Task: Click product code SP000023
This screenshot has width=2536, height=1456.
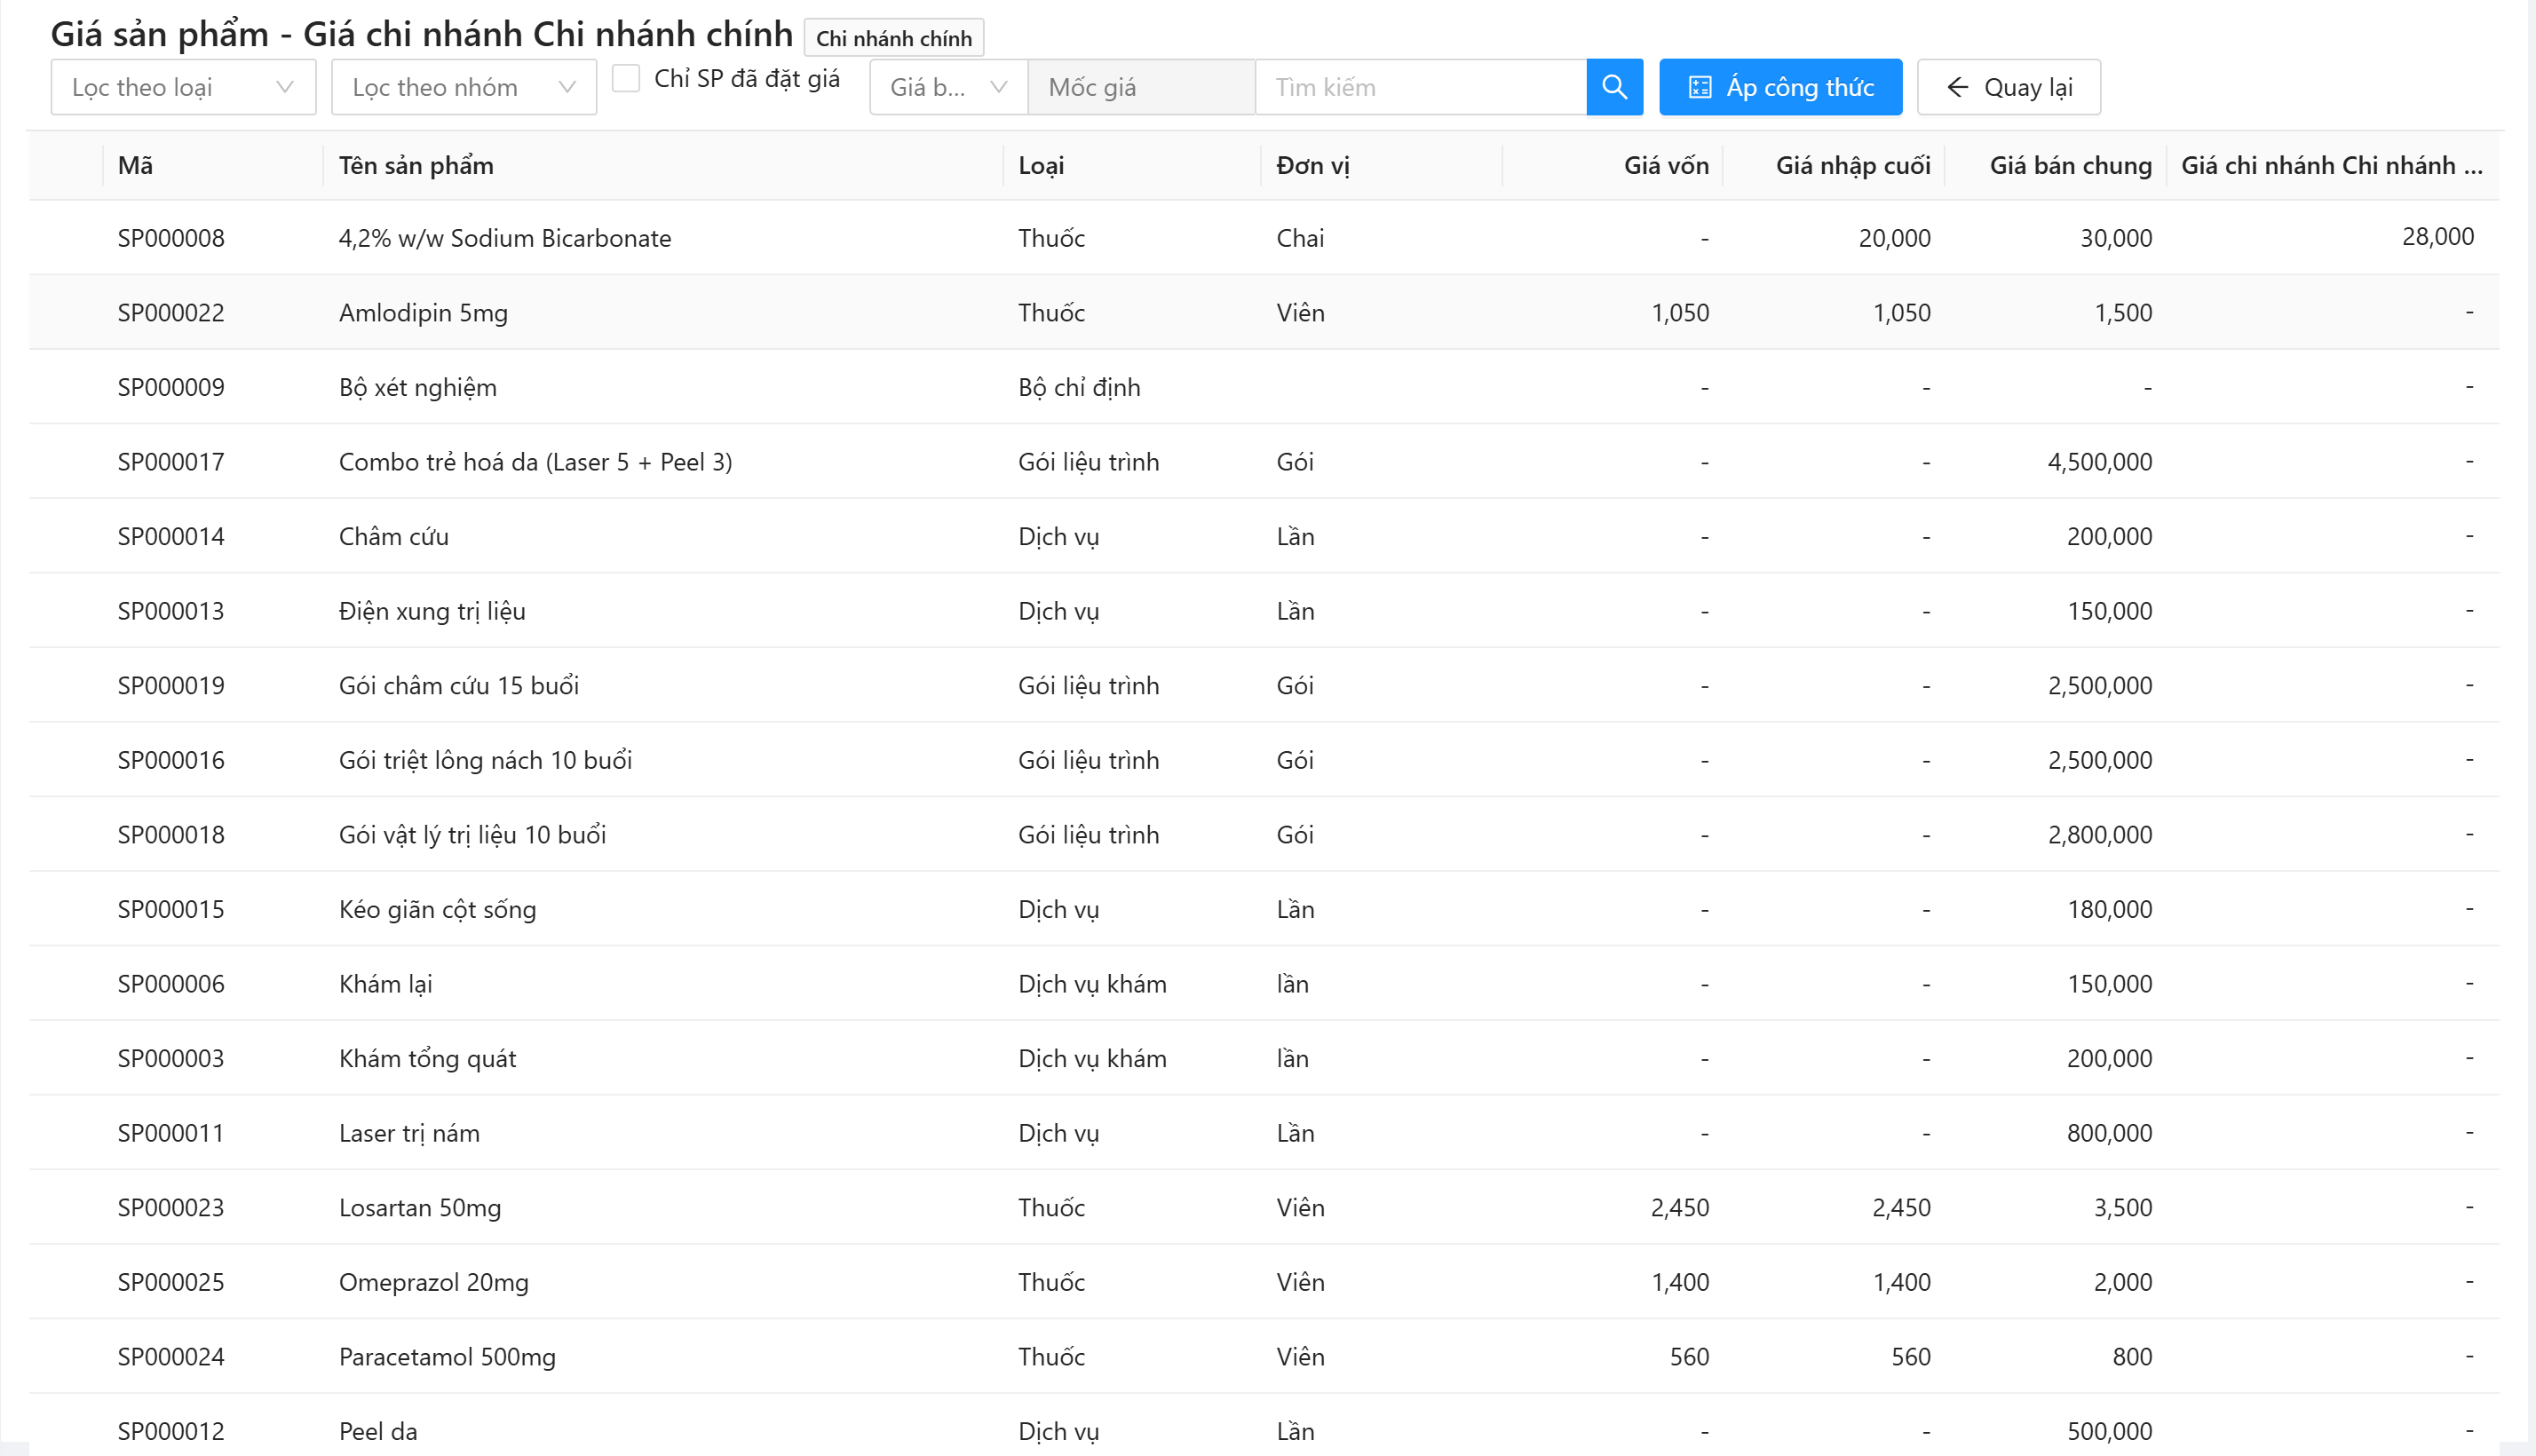Action: point(171,1207)
